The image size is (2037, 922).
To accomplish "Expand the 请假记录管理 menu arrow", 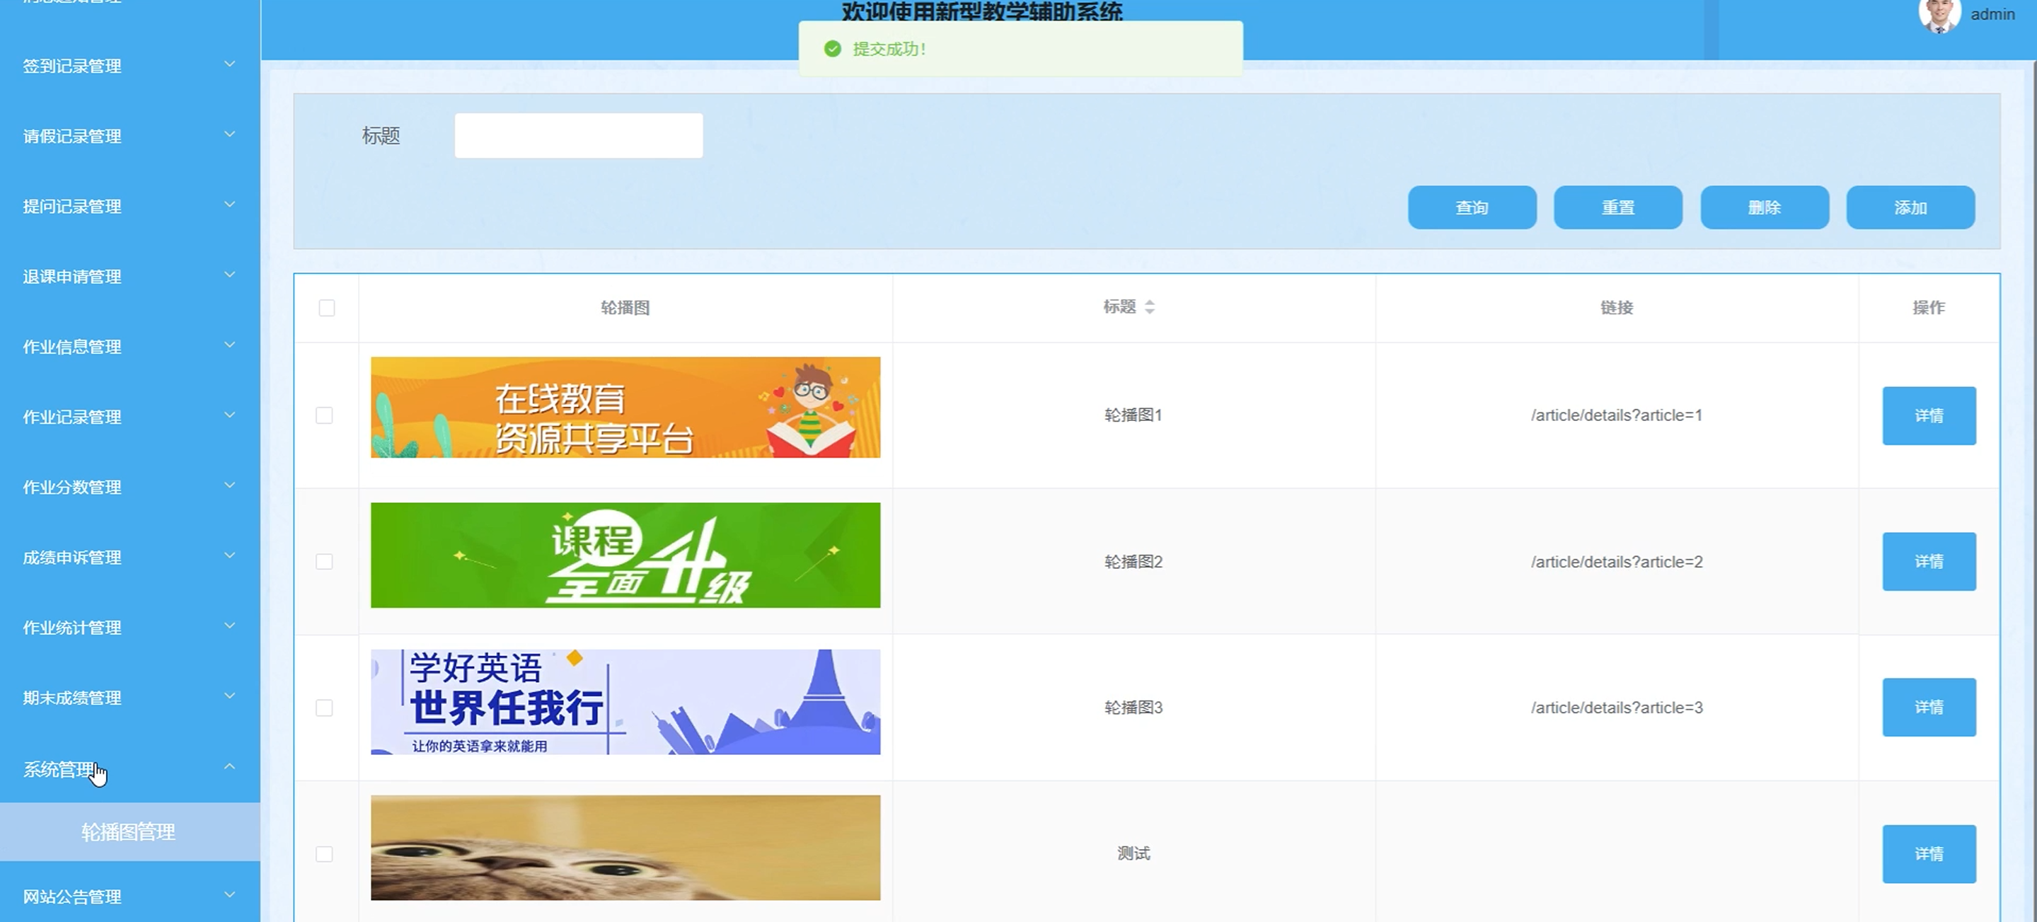I will (229, 134).
